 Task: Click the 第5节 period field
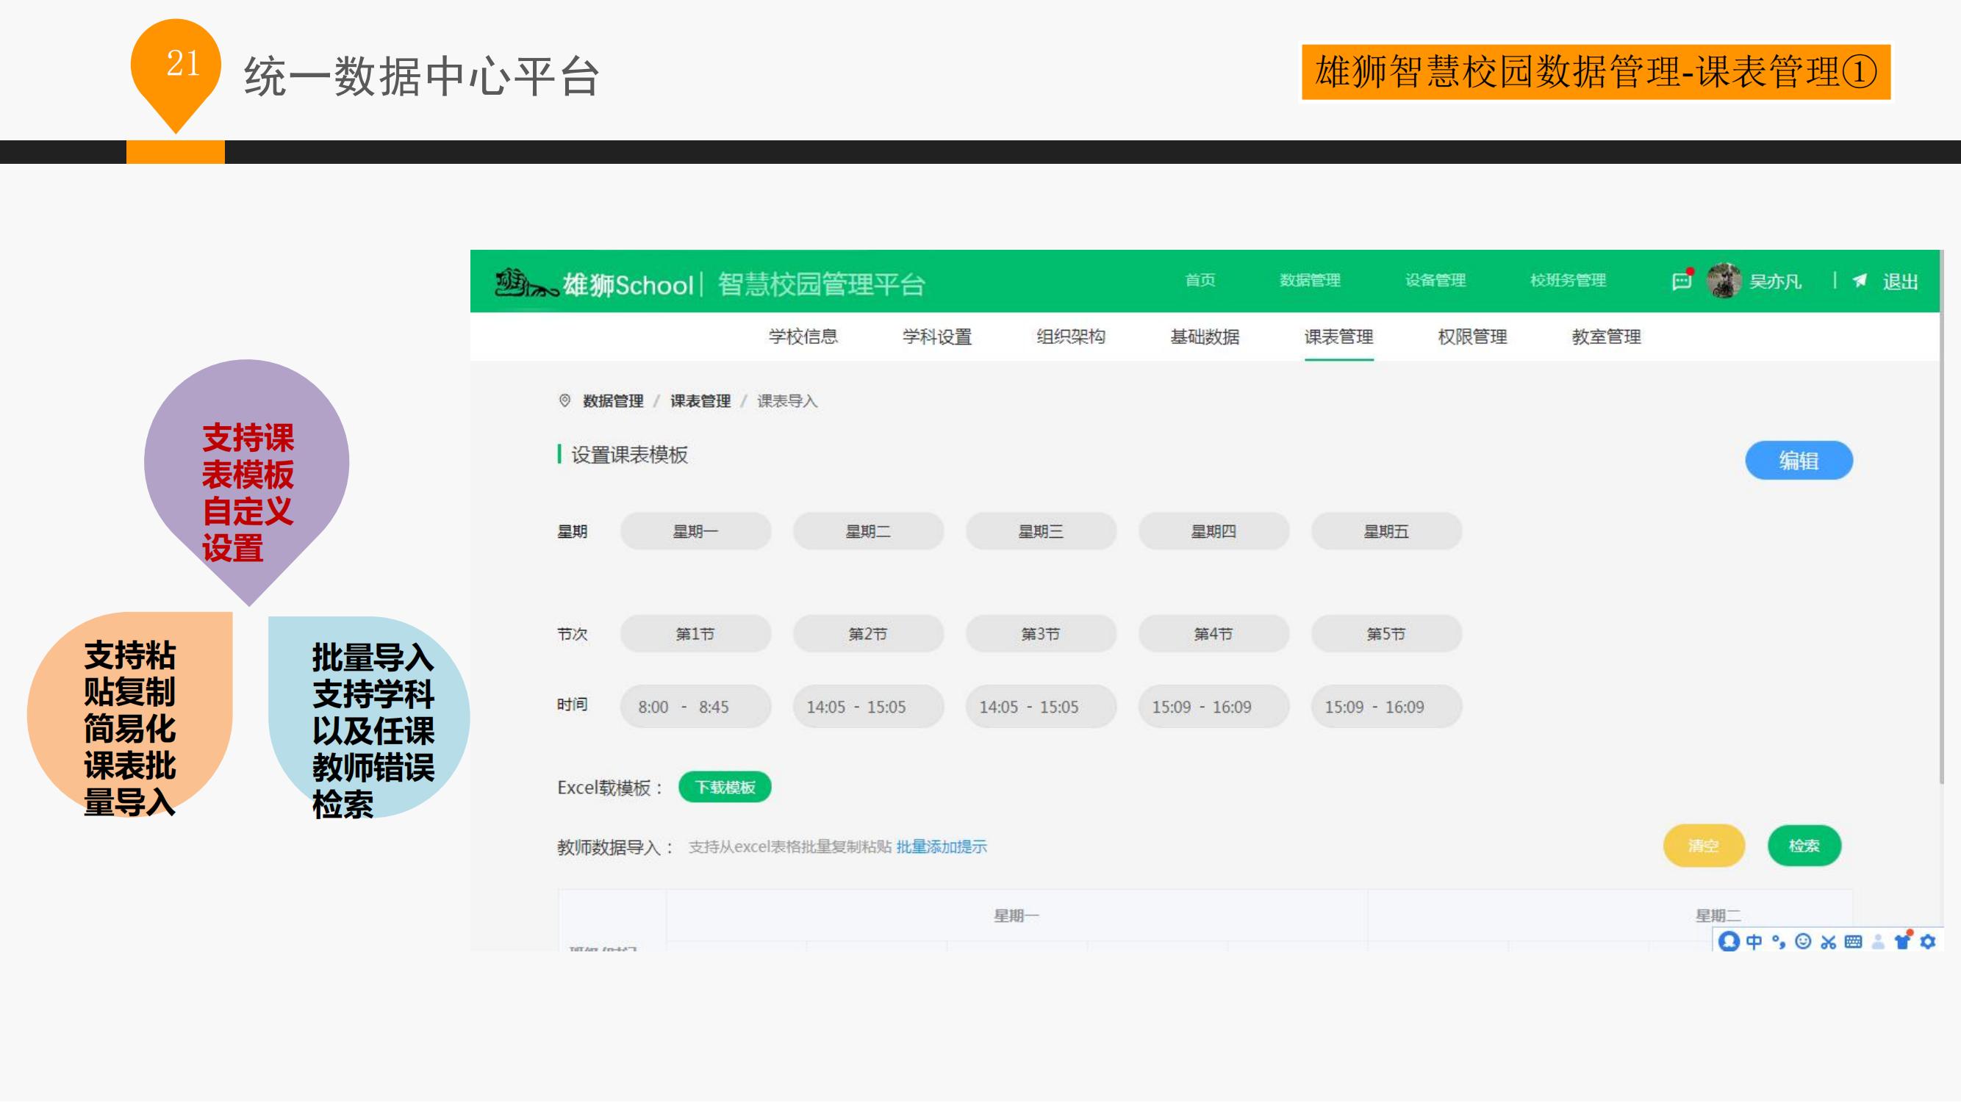[1385, 634]
